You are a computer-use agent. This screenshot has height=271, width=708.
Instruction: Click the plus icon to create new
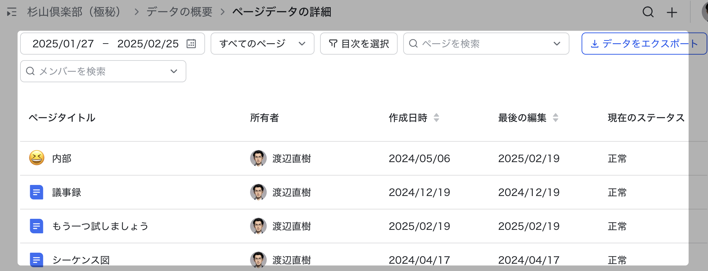(672, 12)
